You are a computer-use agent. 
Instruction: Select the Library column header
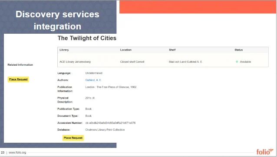coord(64,50)
